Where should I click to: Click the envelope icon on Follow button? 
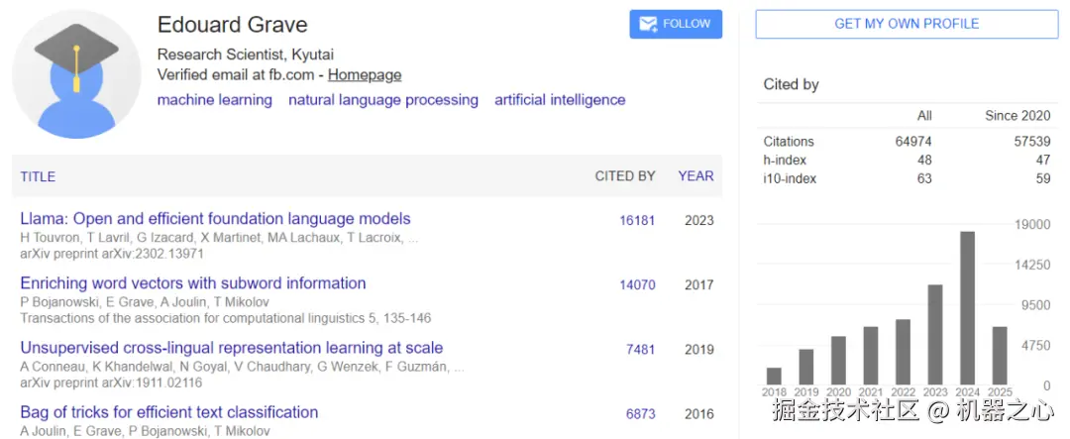(649, 24)
